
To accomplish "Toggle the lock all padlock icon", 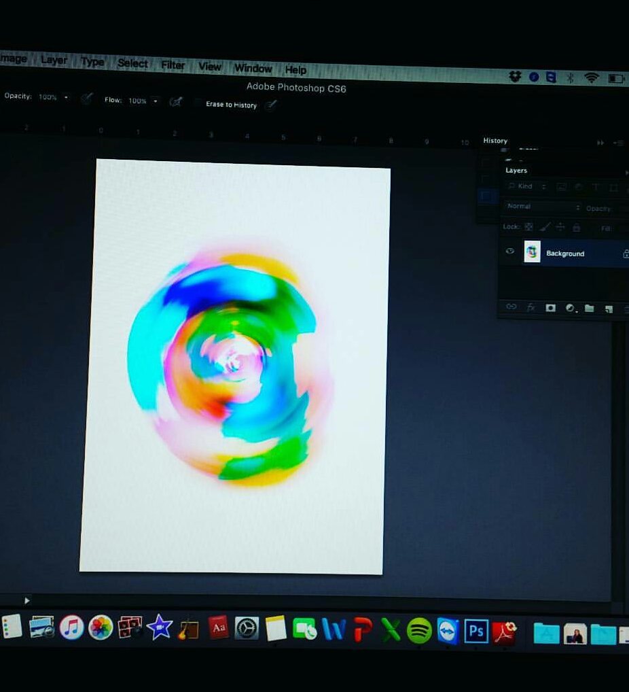I will (576, 227).
